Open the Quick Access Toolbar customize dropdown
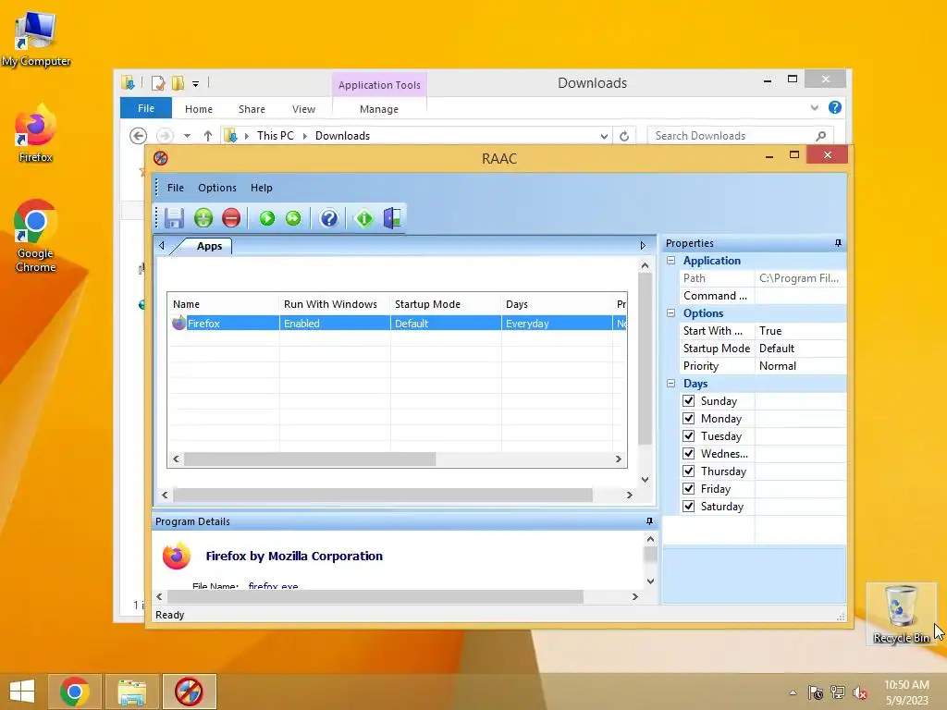The image size is (947, 710). [196, 84]
